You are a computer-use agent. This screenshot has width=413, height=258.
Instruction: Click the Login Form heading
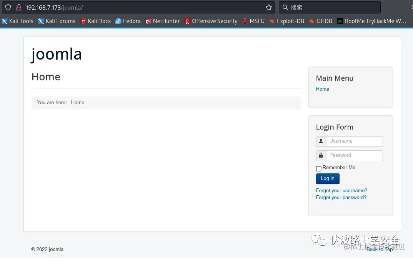(335, 127)
